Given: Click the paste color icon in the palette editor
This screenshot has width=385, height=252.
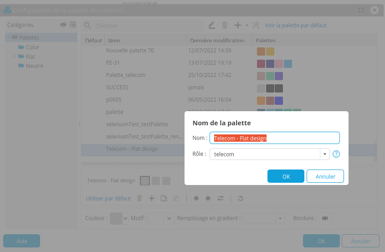Looking at the screenshot, I should tap(176, 198).
